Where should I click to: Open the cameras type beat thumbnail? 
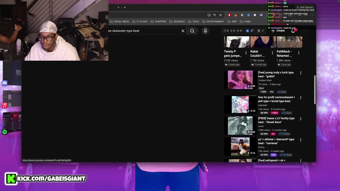point(240,146)
